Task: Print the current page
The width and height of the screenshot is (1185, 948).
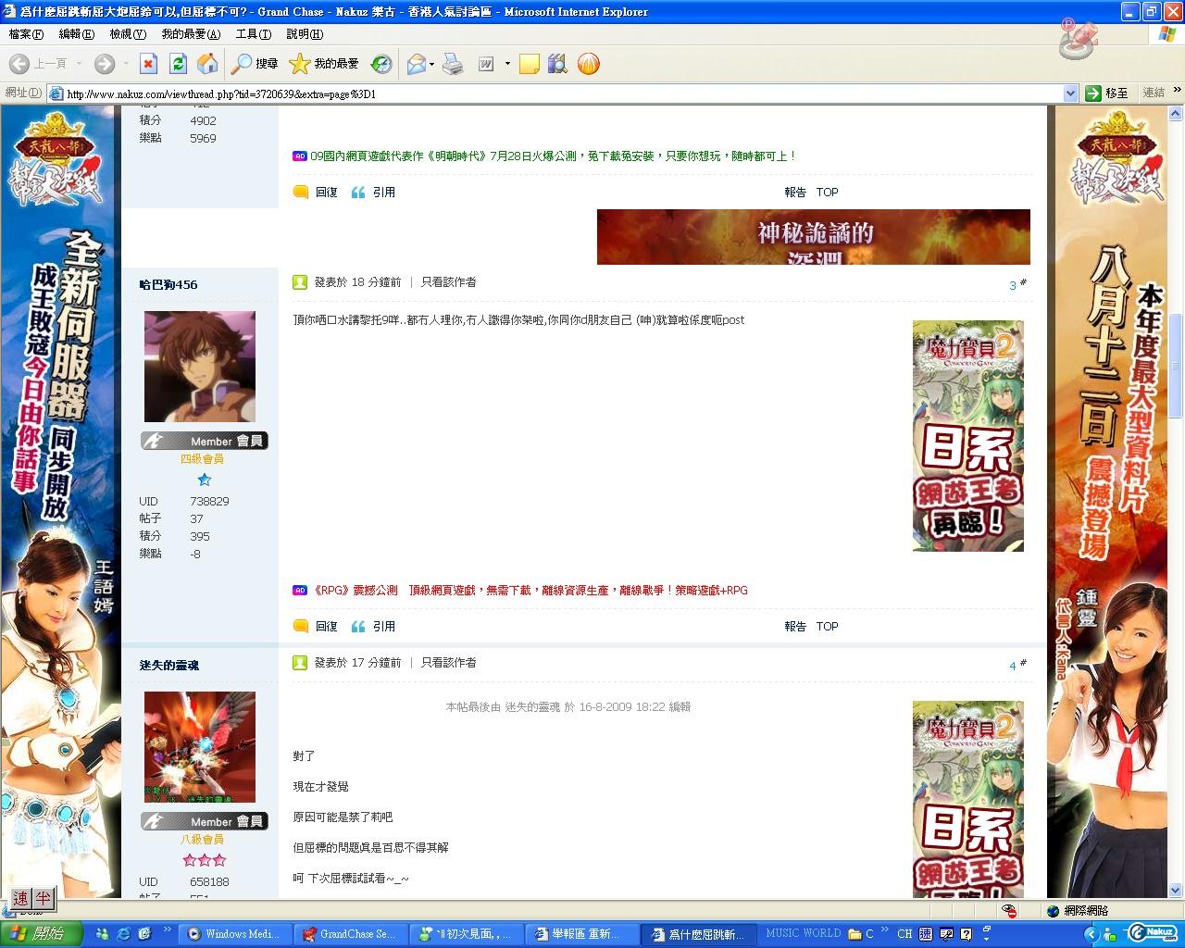Action: tap(453, 64)
